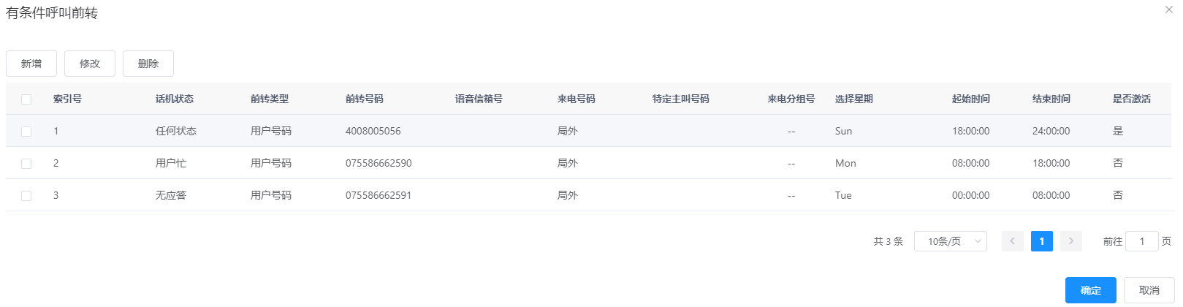The height and width of the screenshot is (307, 1183).
Task: Click the previous page arrow icon
Action: [x=1012, y=241]
